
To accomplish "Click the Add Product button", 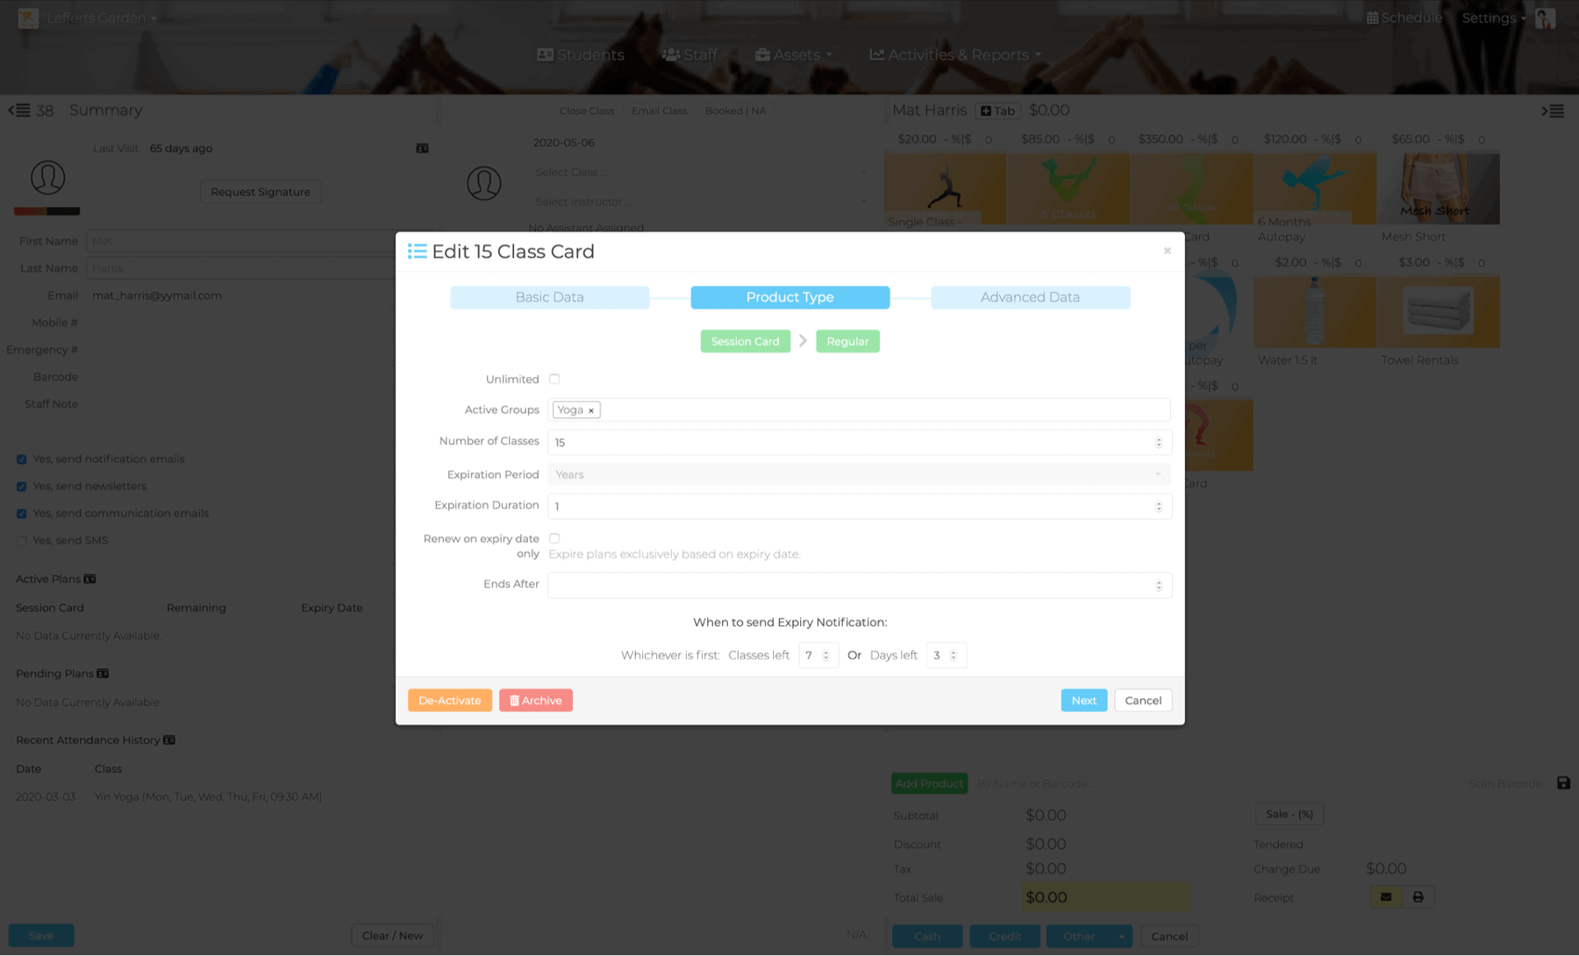I will (x=929, y=783).
